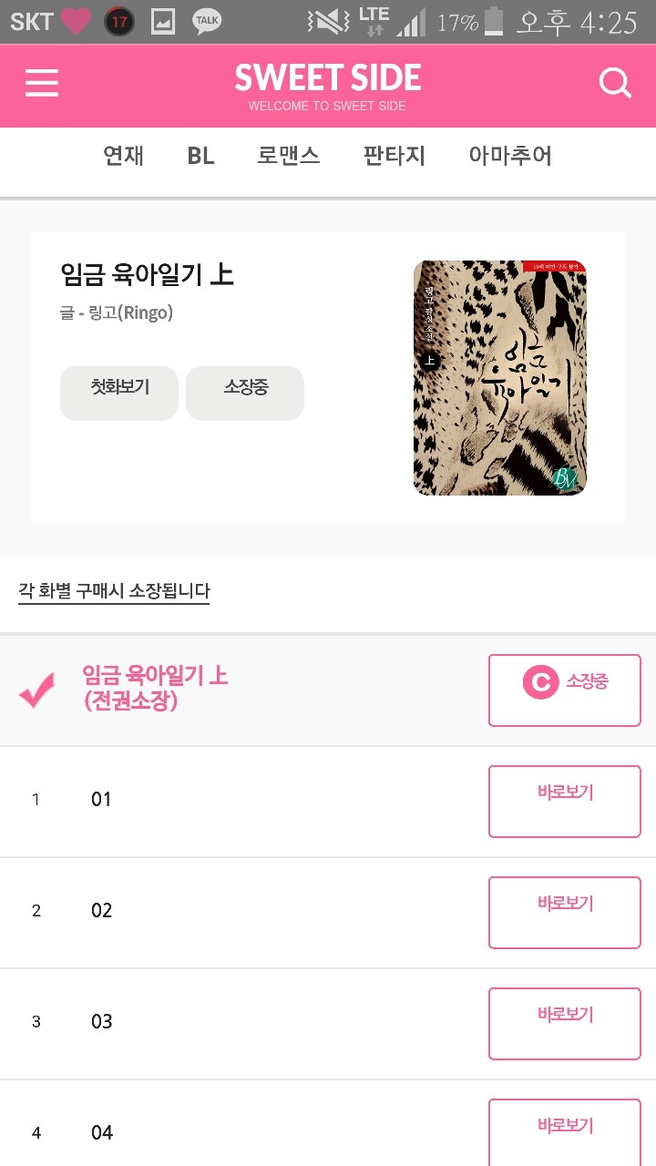This screenshot has width=656, height=1166.
Task: Tap the pink heart status icon
Action: point(77,21)
